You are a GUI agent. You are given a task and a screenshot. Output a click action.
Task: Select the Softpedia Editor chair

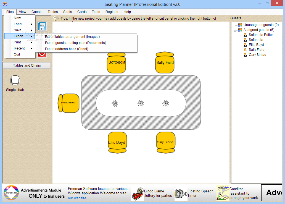[x=68, y=103]
